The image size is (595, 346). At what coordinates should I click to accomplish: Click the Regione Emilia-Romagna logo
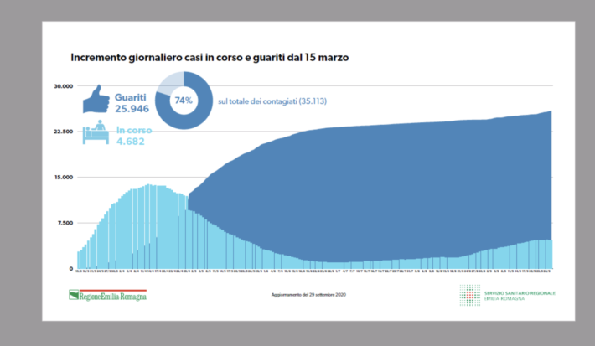click(x=107, y=295)
